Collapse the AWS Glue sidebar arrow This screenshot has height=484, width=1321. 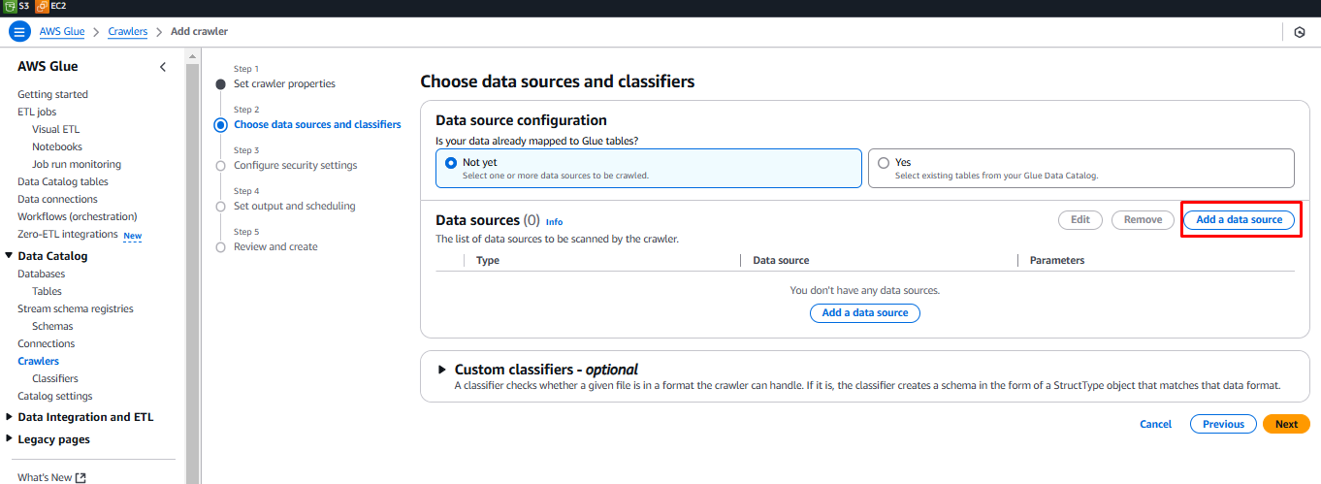click(x=163, y=67)
